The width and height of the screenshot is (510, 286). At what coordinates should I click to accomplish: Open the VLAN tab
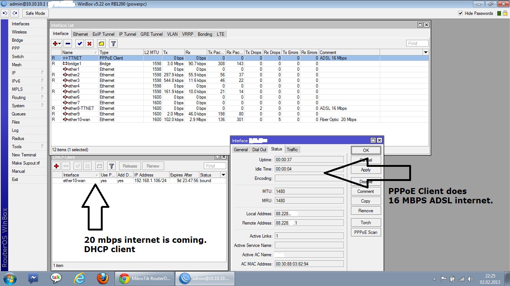tap(172, 34)
